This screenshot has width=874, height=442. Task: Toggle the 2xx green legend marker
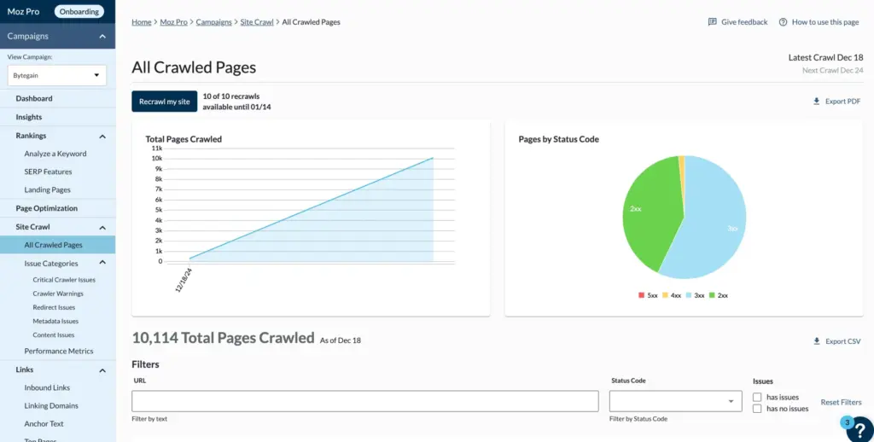[712, 295]
